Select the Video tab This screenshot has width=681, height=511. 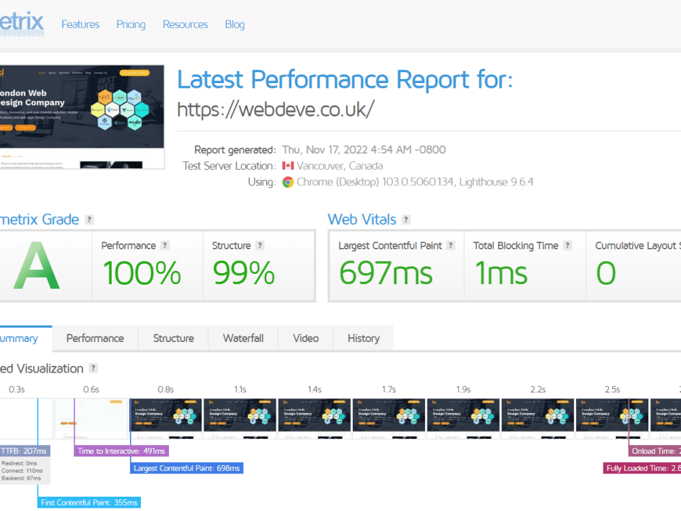tap(306, 339)
